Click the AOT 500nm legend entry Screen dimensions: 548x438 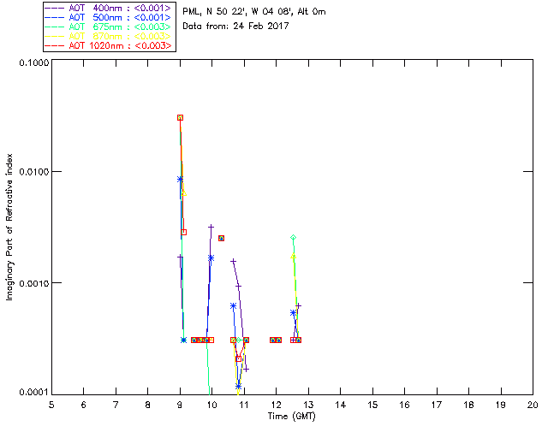coord(109,17)
